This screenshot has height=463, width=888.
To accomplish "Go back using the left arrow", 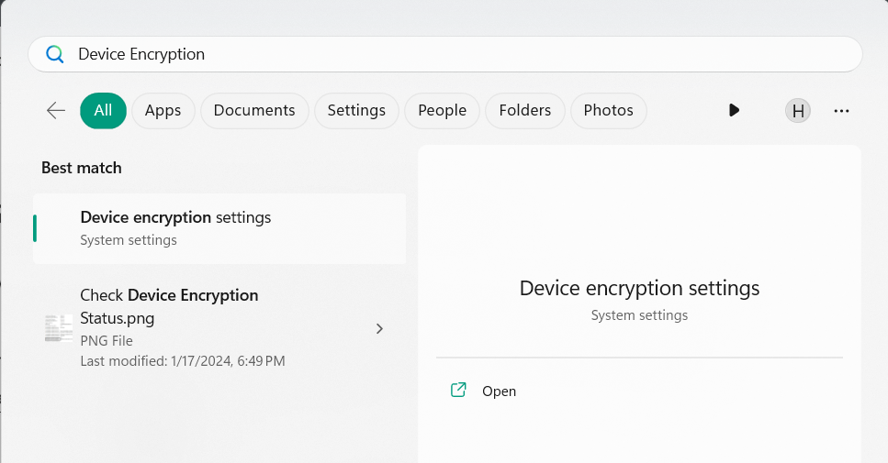I will click(56, 110).
